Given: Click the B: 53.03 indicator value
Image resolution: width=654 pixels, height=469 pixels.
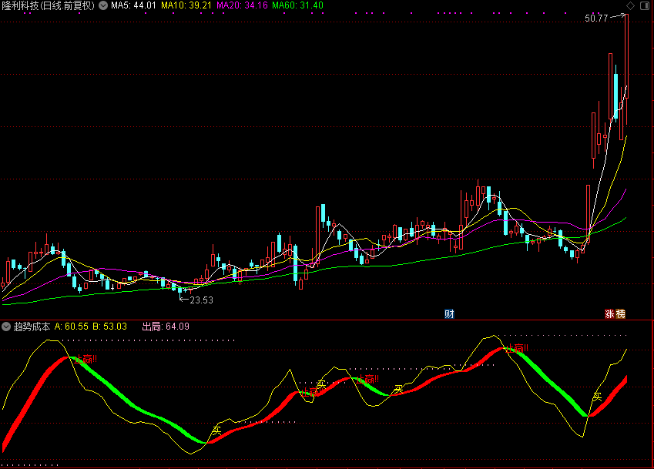Looking at the screenshot, I should pos(109,327).
